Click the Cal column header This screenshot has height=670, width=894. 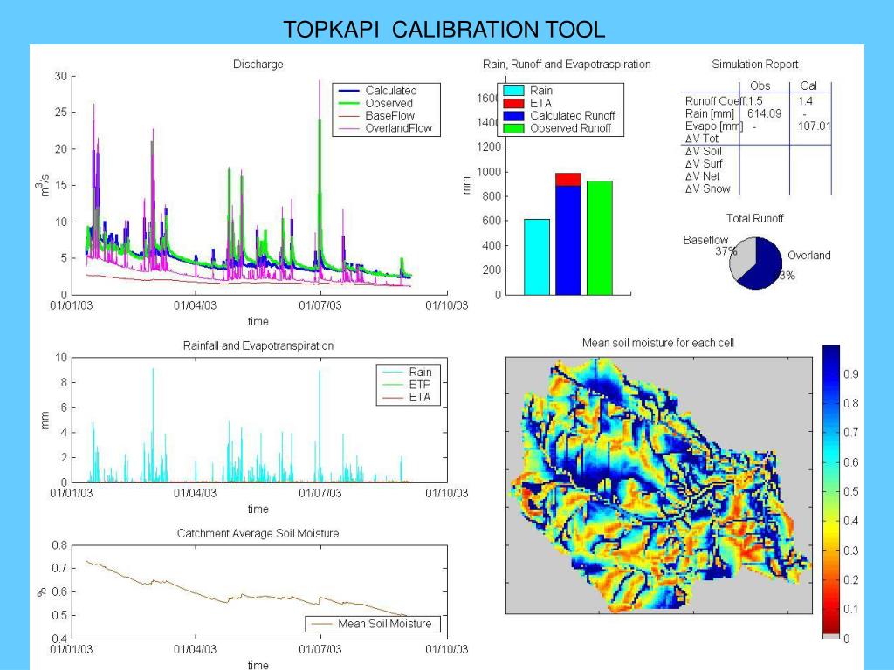pyautogui.click(x=808, y=85)
